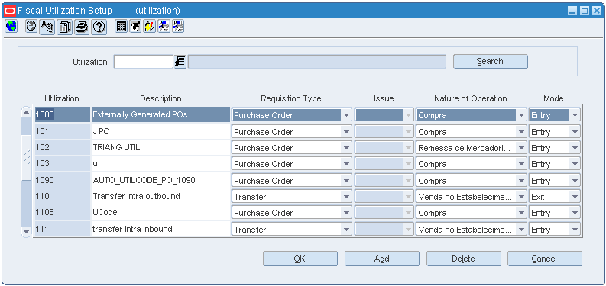Click the gray globe toolbar icon
Image resolution: width=606 pixels, height=286 pixels.
(x=31, y=26)
